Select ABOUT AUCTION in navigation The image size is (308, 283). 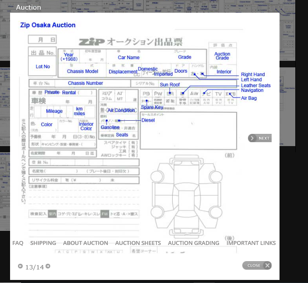85,243
